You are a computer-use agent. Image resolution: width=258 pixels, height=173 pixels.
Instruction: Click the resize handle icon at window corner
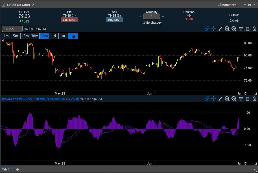255,170
